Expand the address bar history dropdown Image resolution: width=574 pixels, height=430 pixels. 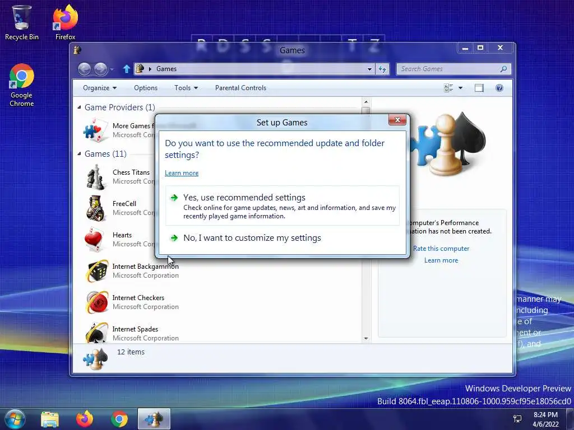370,69
